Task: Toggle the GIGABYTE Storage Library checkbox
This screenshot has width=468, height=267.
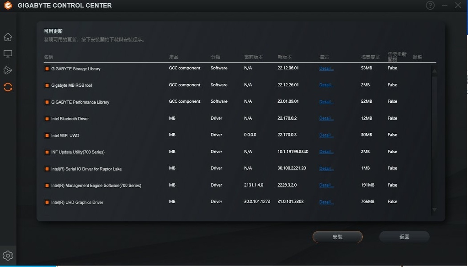Action: pos(47,69)
